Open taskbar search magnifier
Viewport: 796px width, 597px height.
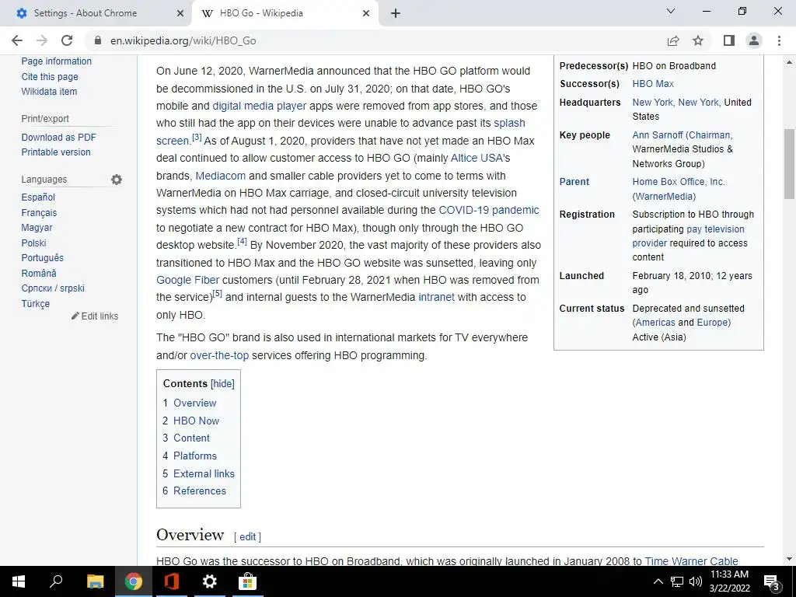pyautogui.click(x=56, y=581)
